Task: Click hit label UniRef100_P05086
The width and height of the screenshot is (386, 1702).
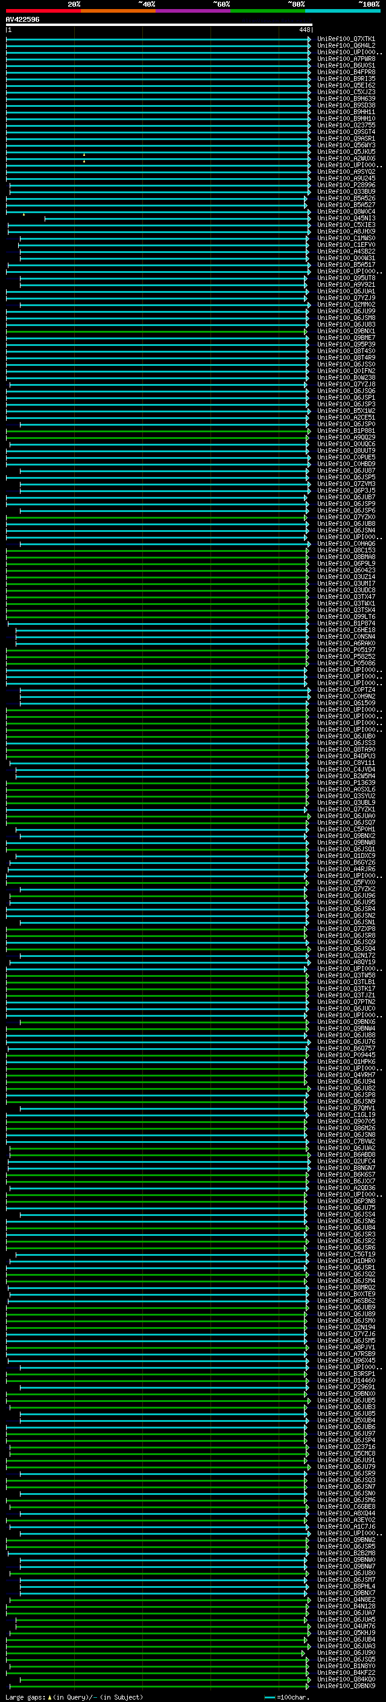Action: pyautogui.click(x=346, y=663)
